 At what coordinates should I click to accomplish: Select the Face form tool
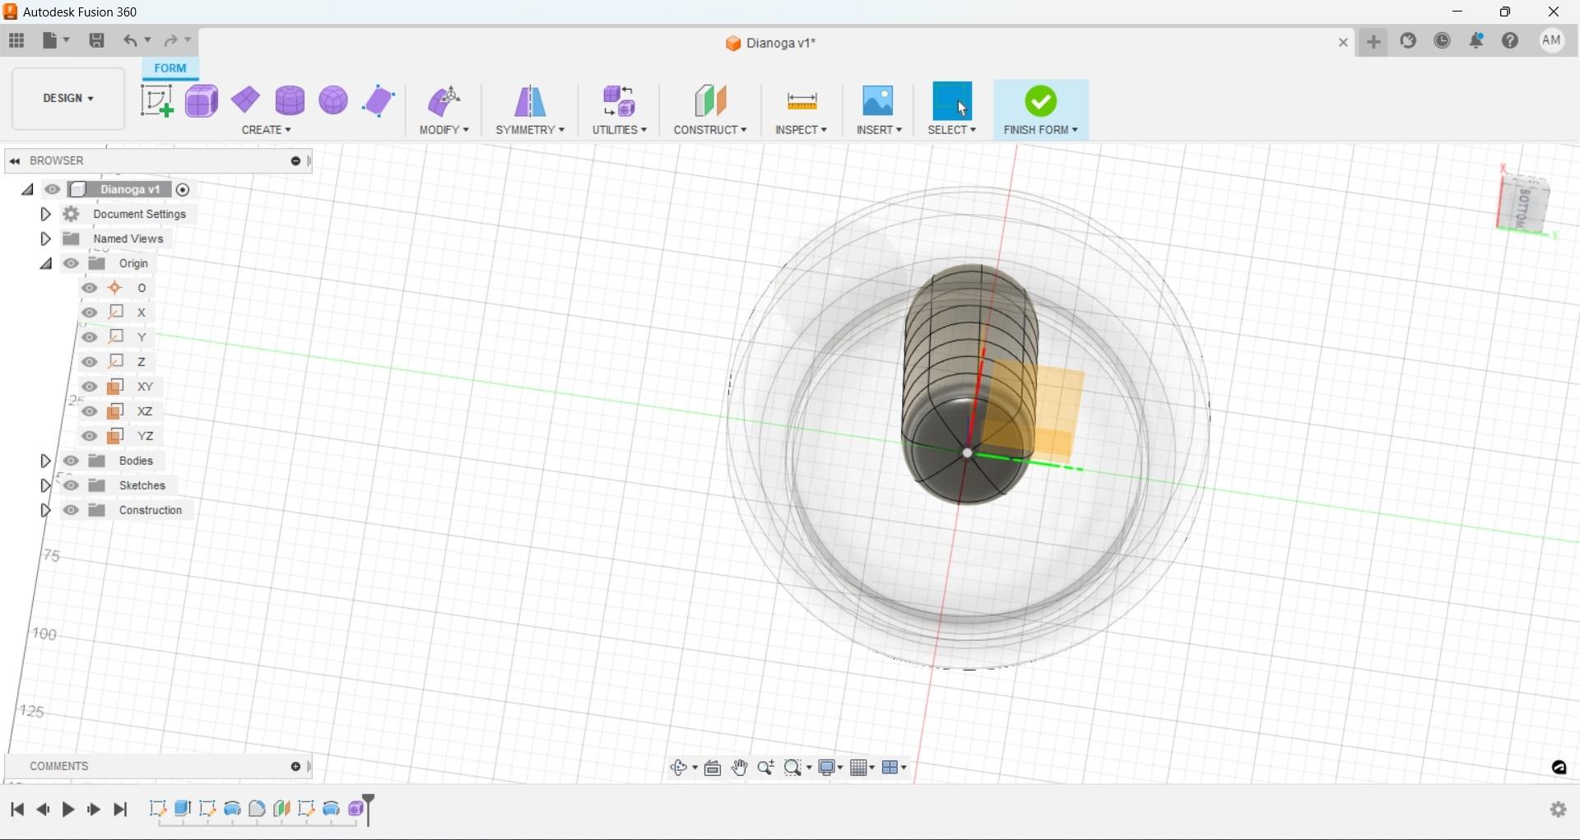379,101
